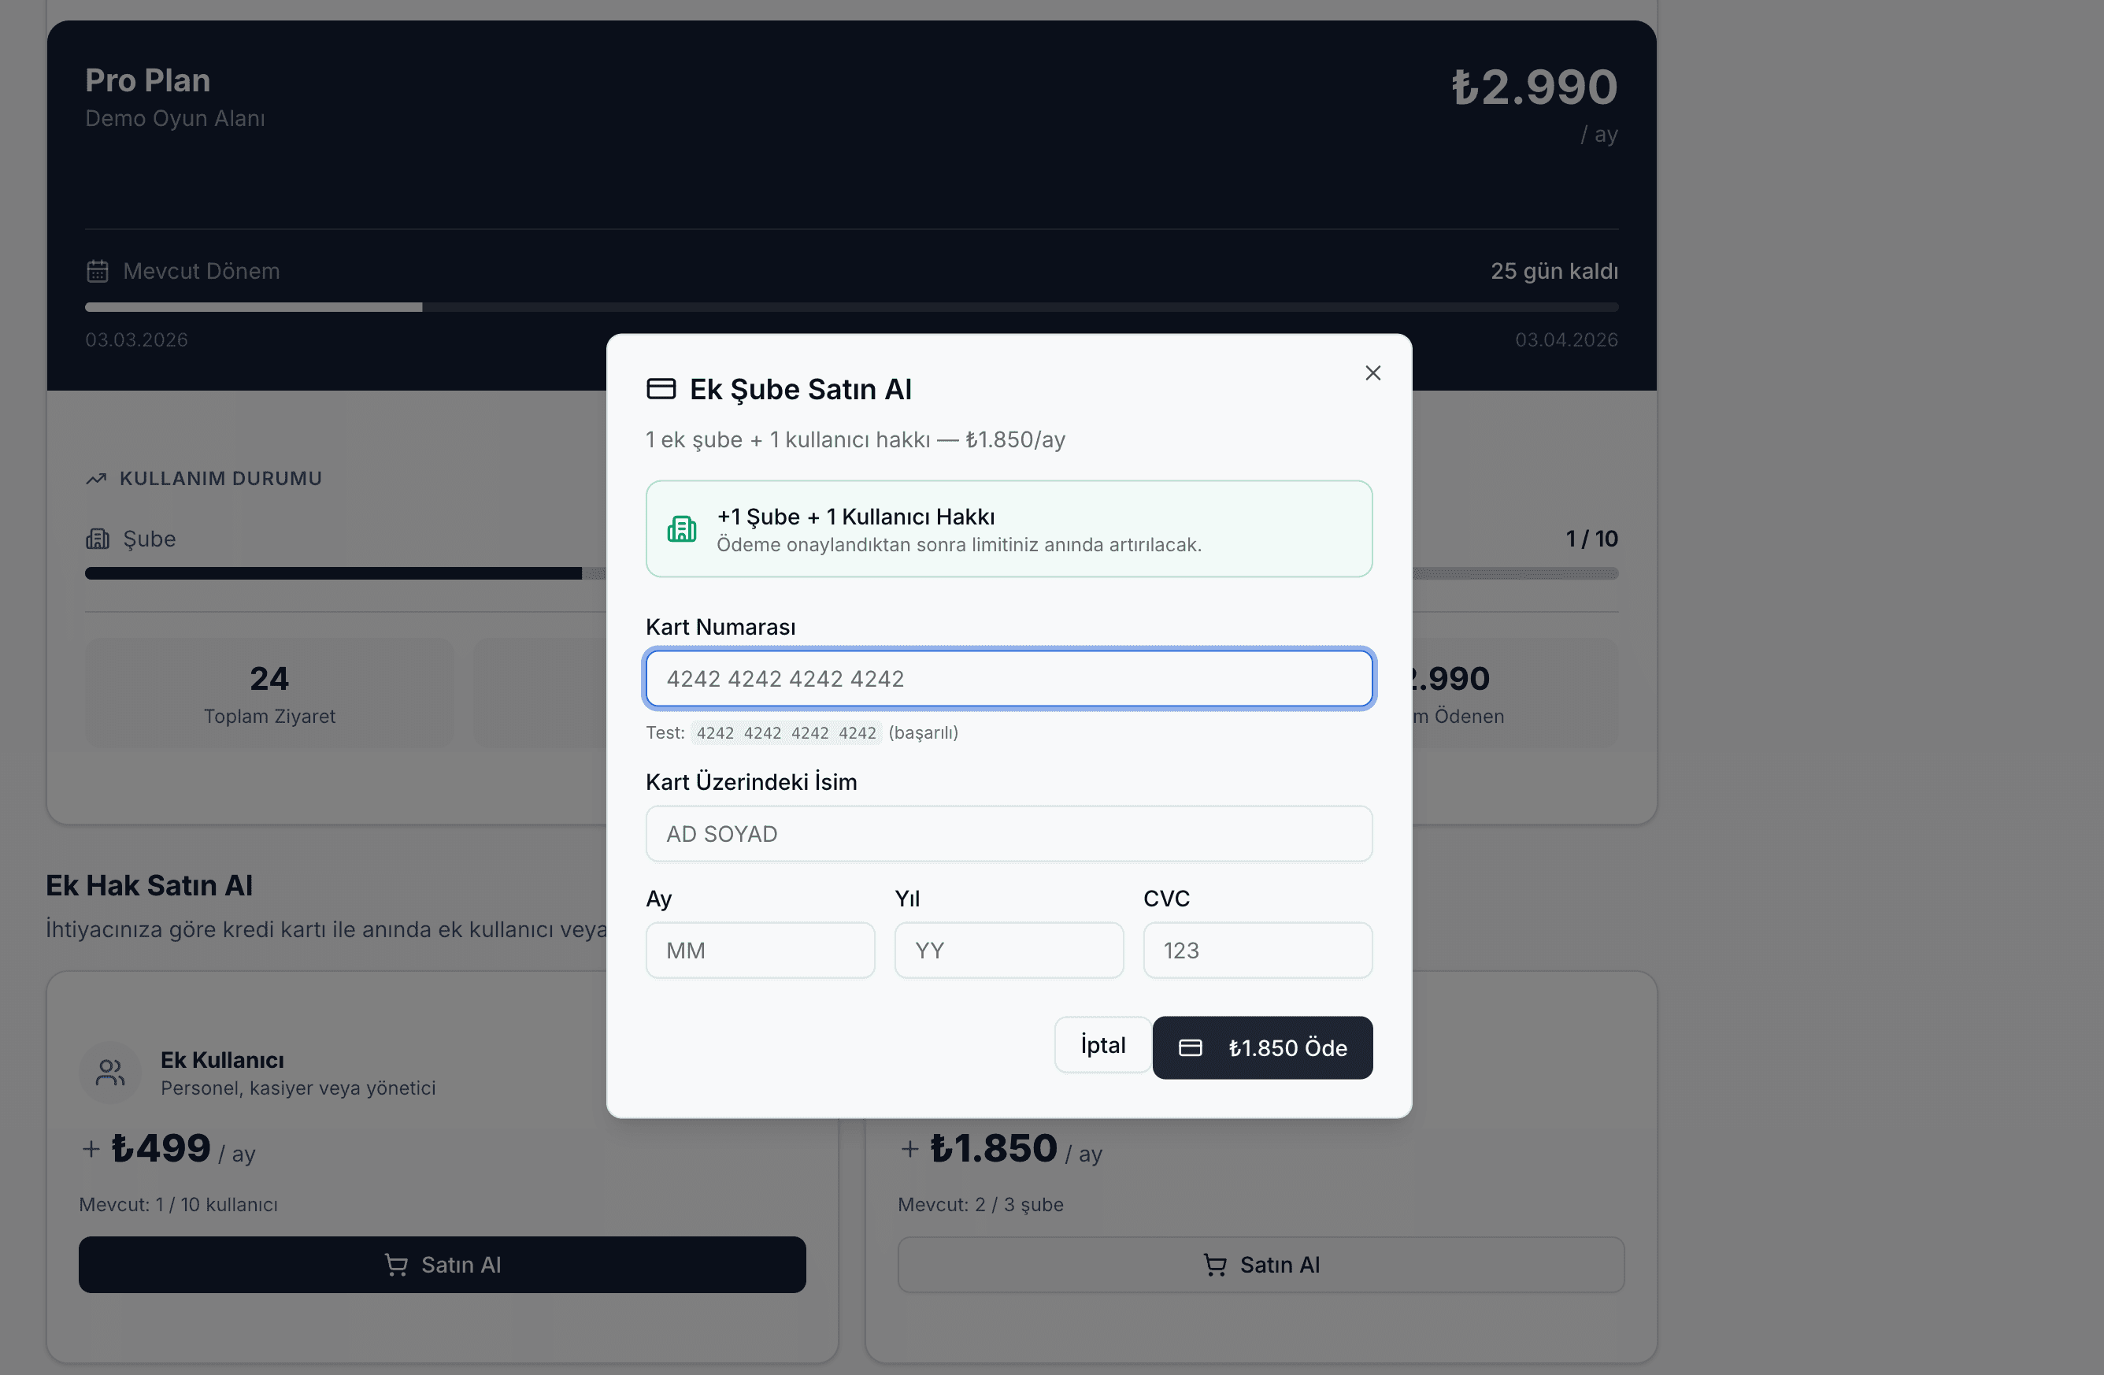Click the Toplam Ziyaret stat card
The image size is (2104, 1375).
tap(269, 693)
